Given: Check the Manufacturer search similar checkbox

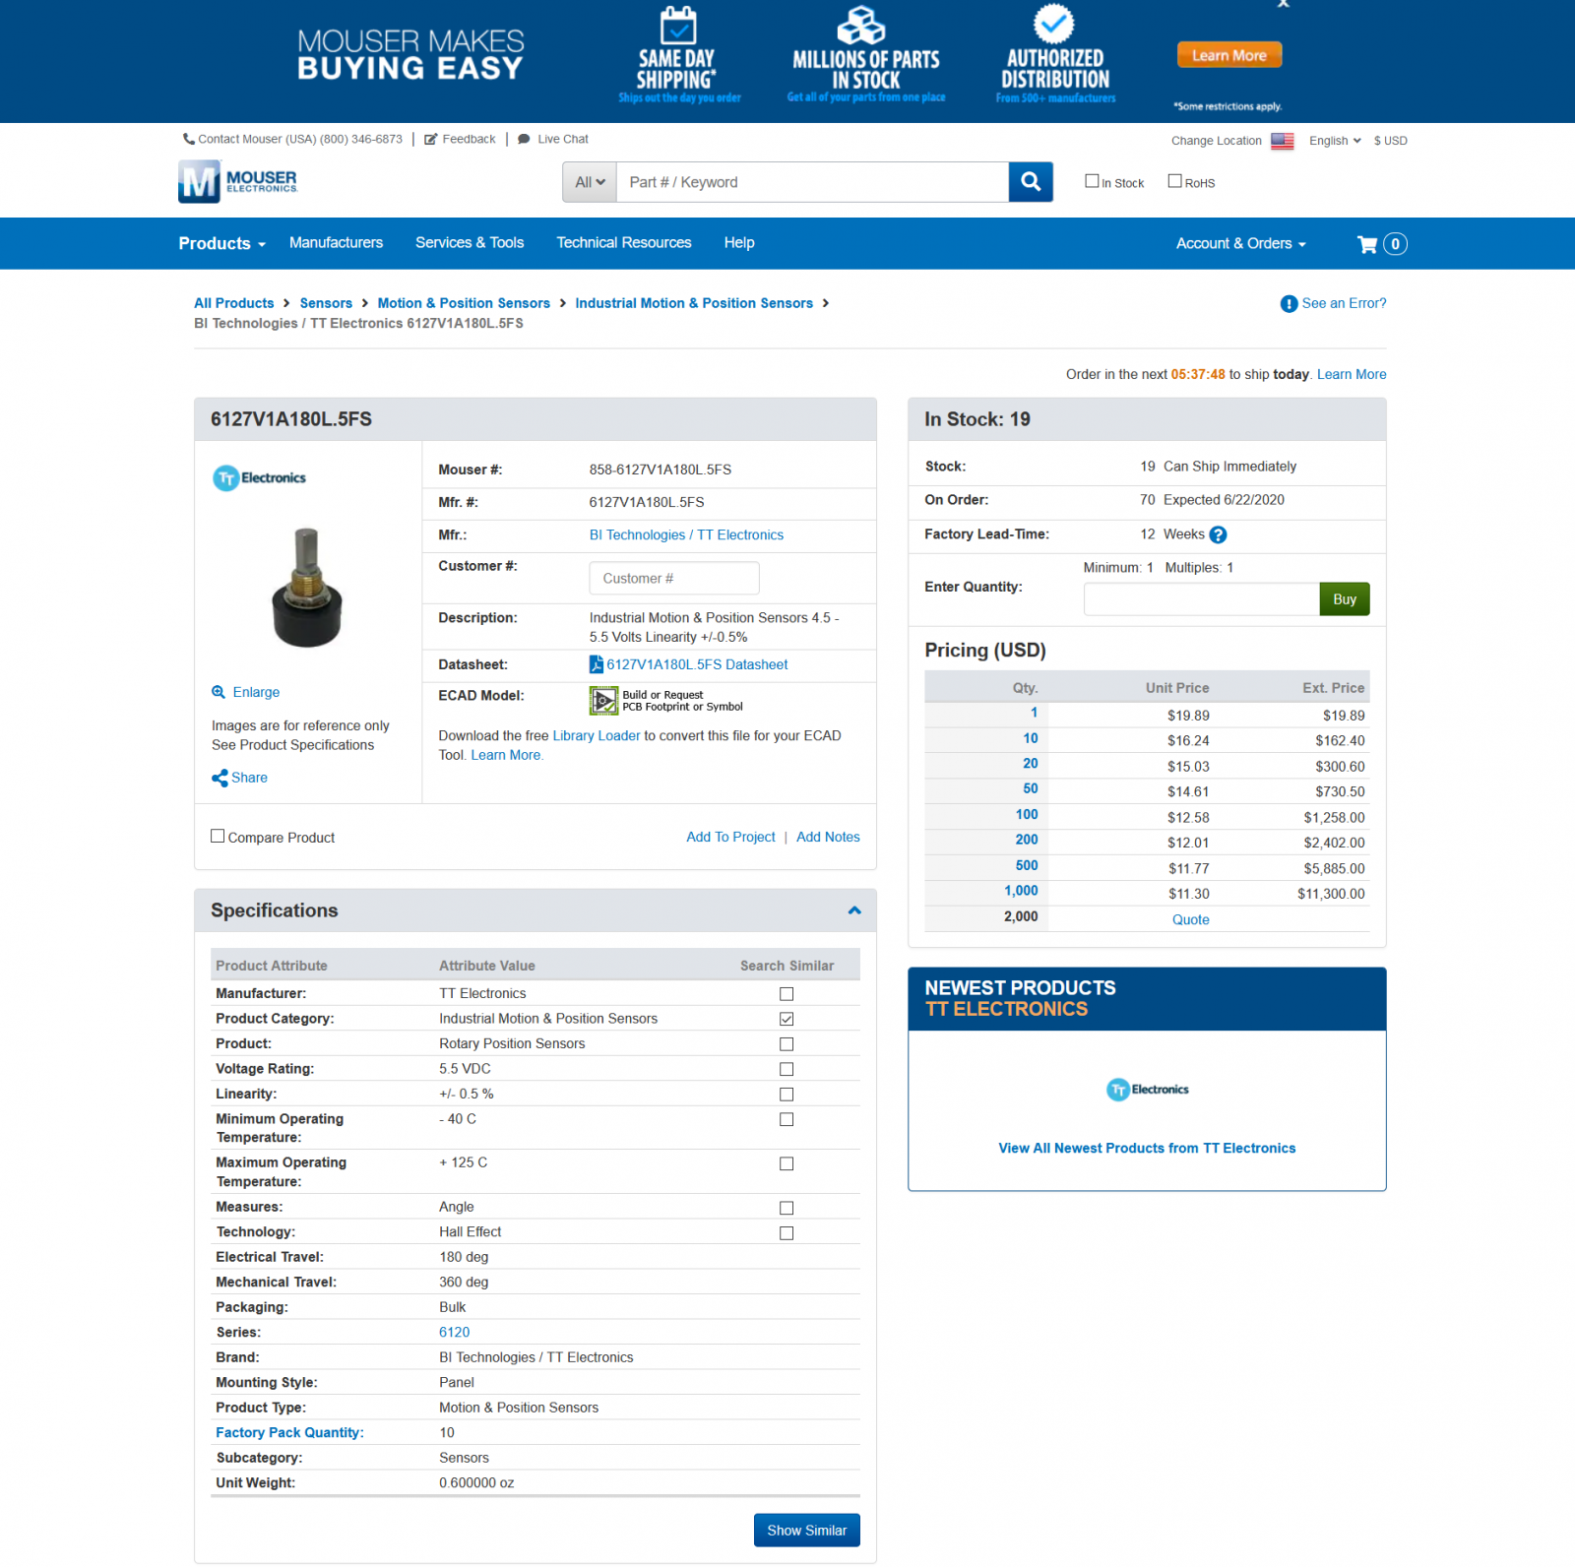Looking at the screenshot, I should [x=787, y=994].
